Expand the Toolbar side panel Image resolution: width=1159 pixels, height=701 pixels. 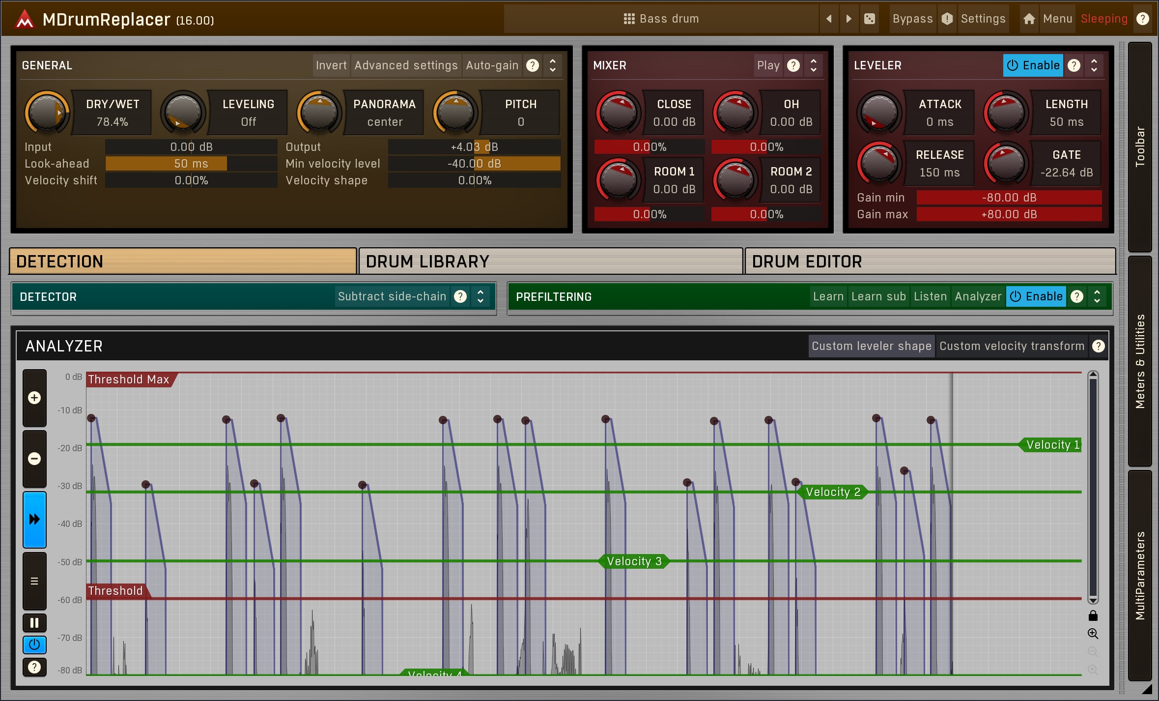coord(1140,146)
